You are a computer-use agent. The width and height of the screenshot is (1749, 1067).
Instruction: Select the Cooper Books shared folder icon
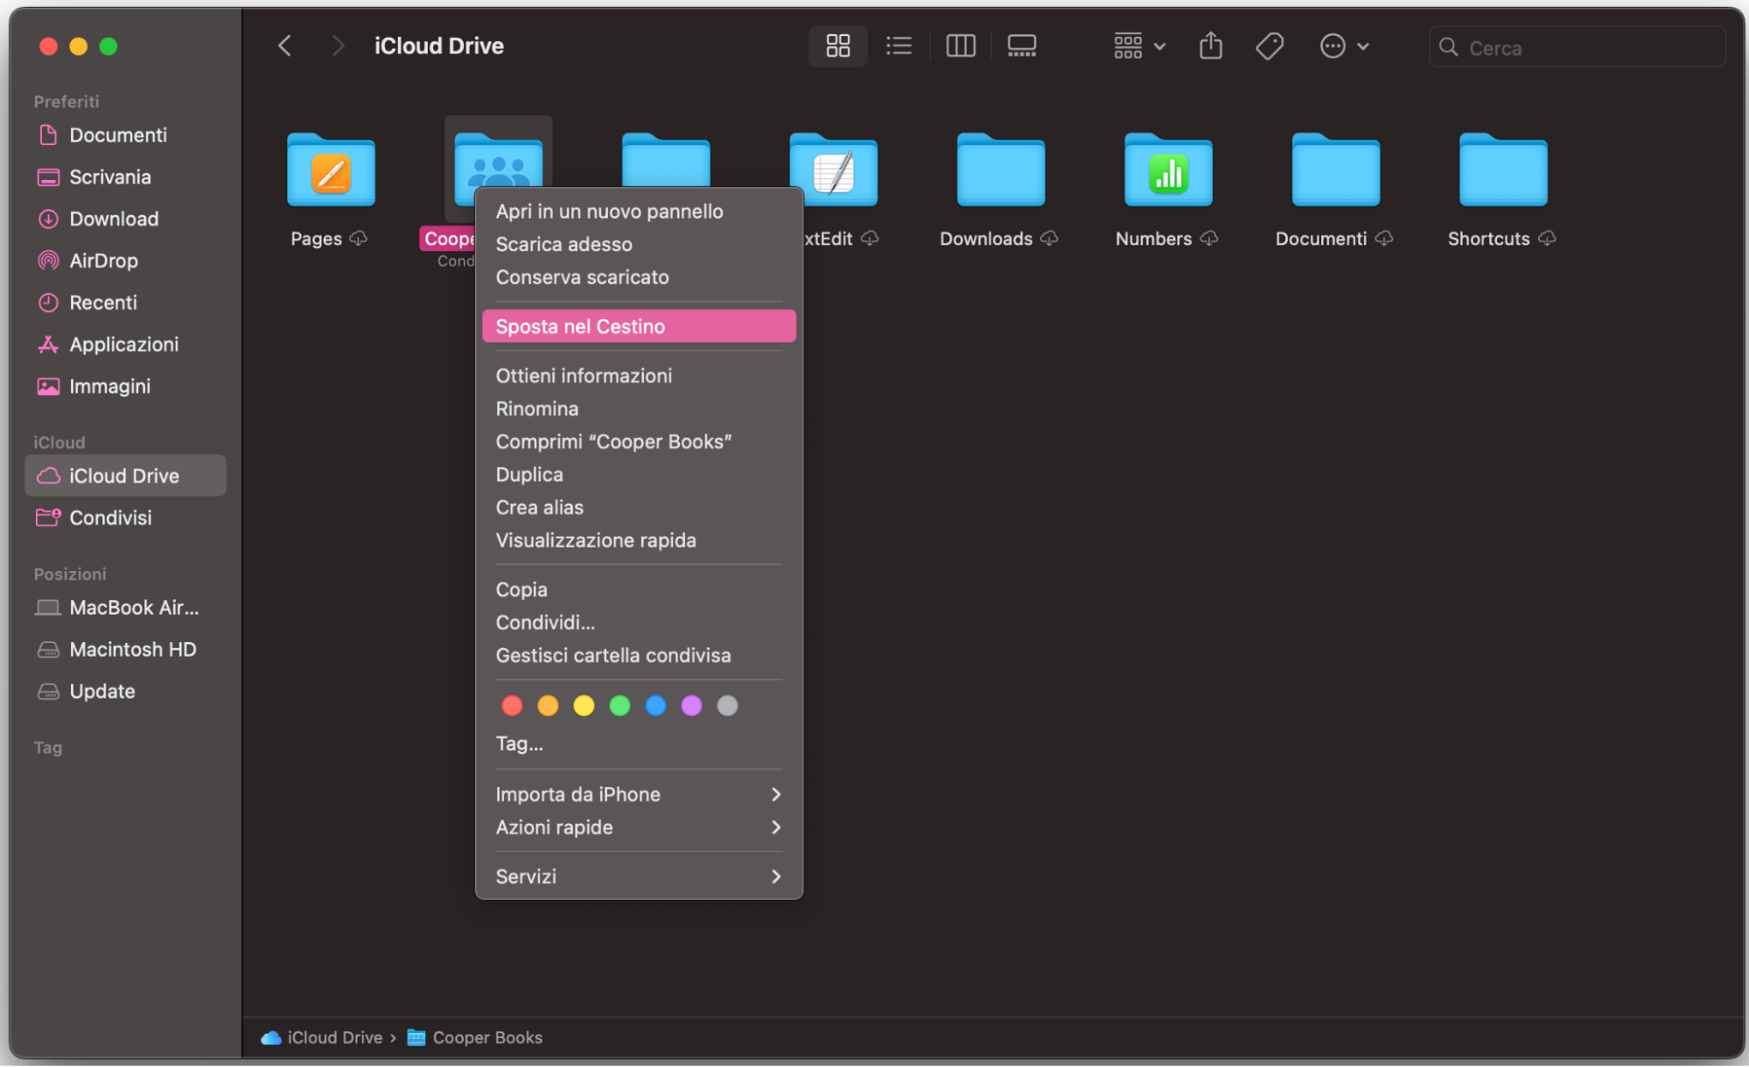coord(498,159)
